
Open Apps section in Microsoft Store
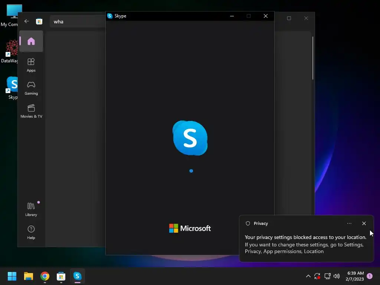[31, 65]
